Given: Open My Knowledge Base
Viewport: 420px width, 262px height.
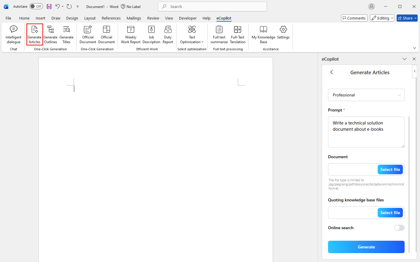Looking at the screenshot, I should click(263, 34).
